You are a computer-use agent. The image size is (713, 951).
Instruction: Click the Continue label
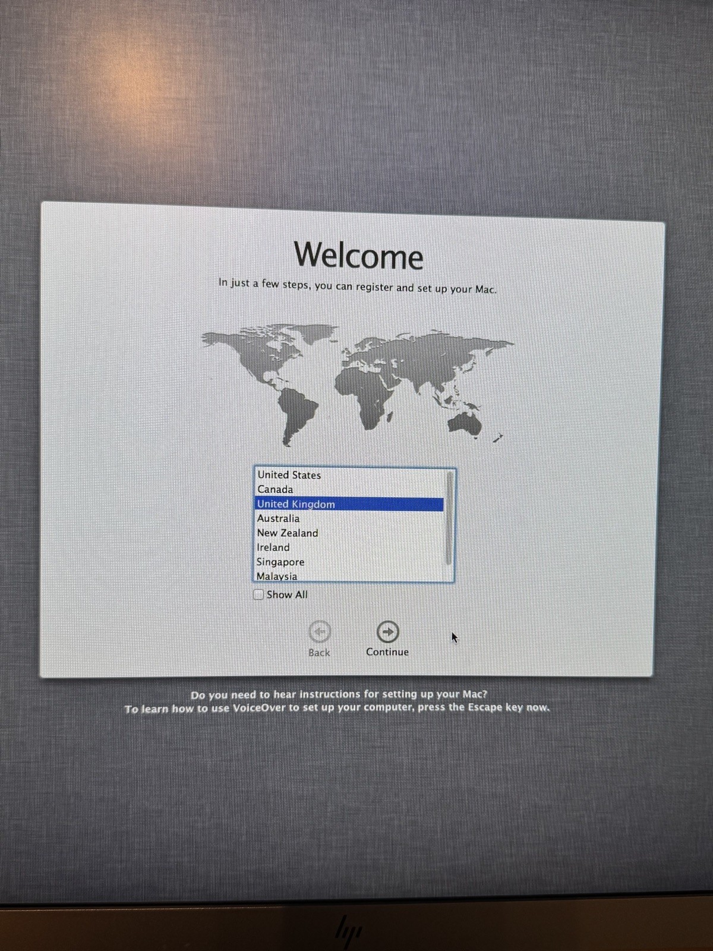click(387, 652)
